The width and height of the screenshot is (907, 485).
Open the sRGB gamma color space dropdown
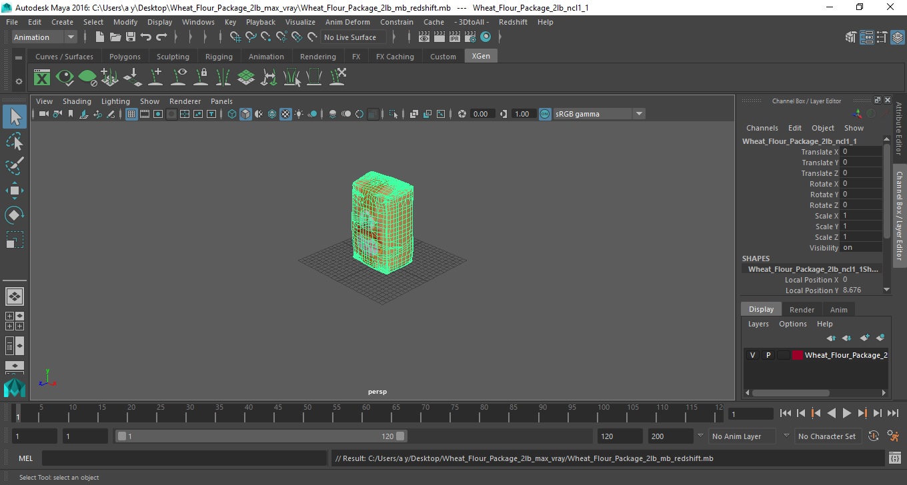pos(600,114)
